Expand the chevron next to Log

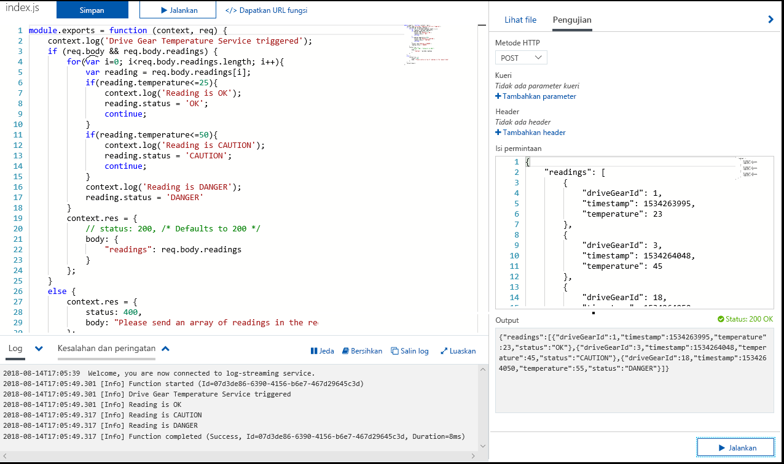(x=39, y=349)
